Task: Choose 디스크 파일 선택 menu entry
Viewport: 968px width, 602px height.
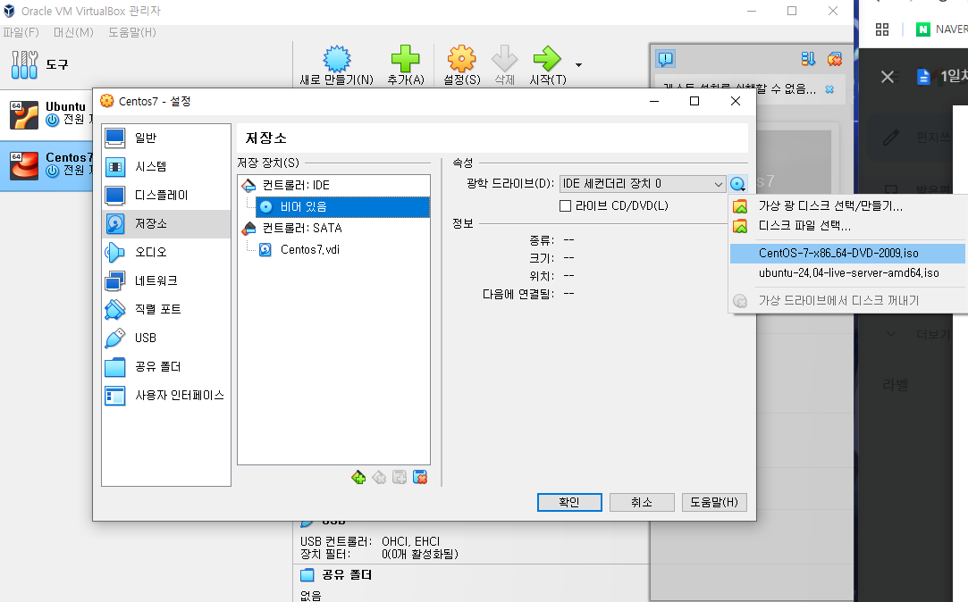Action: point(847,226)
